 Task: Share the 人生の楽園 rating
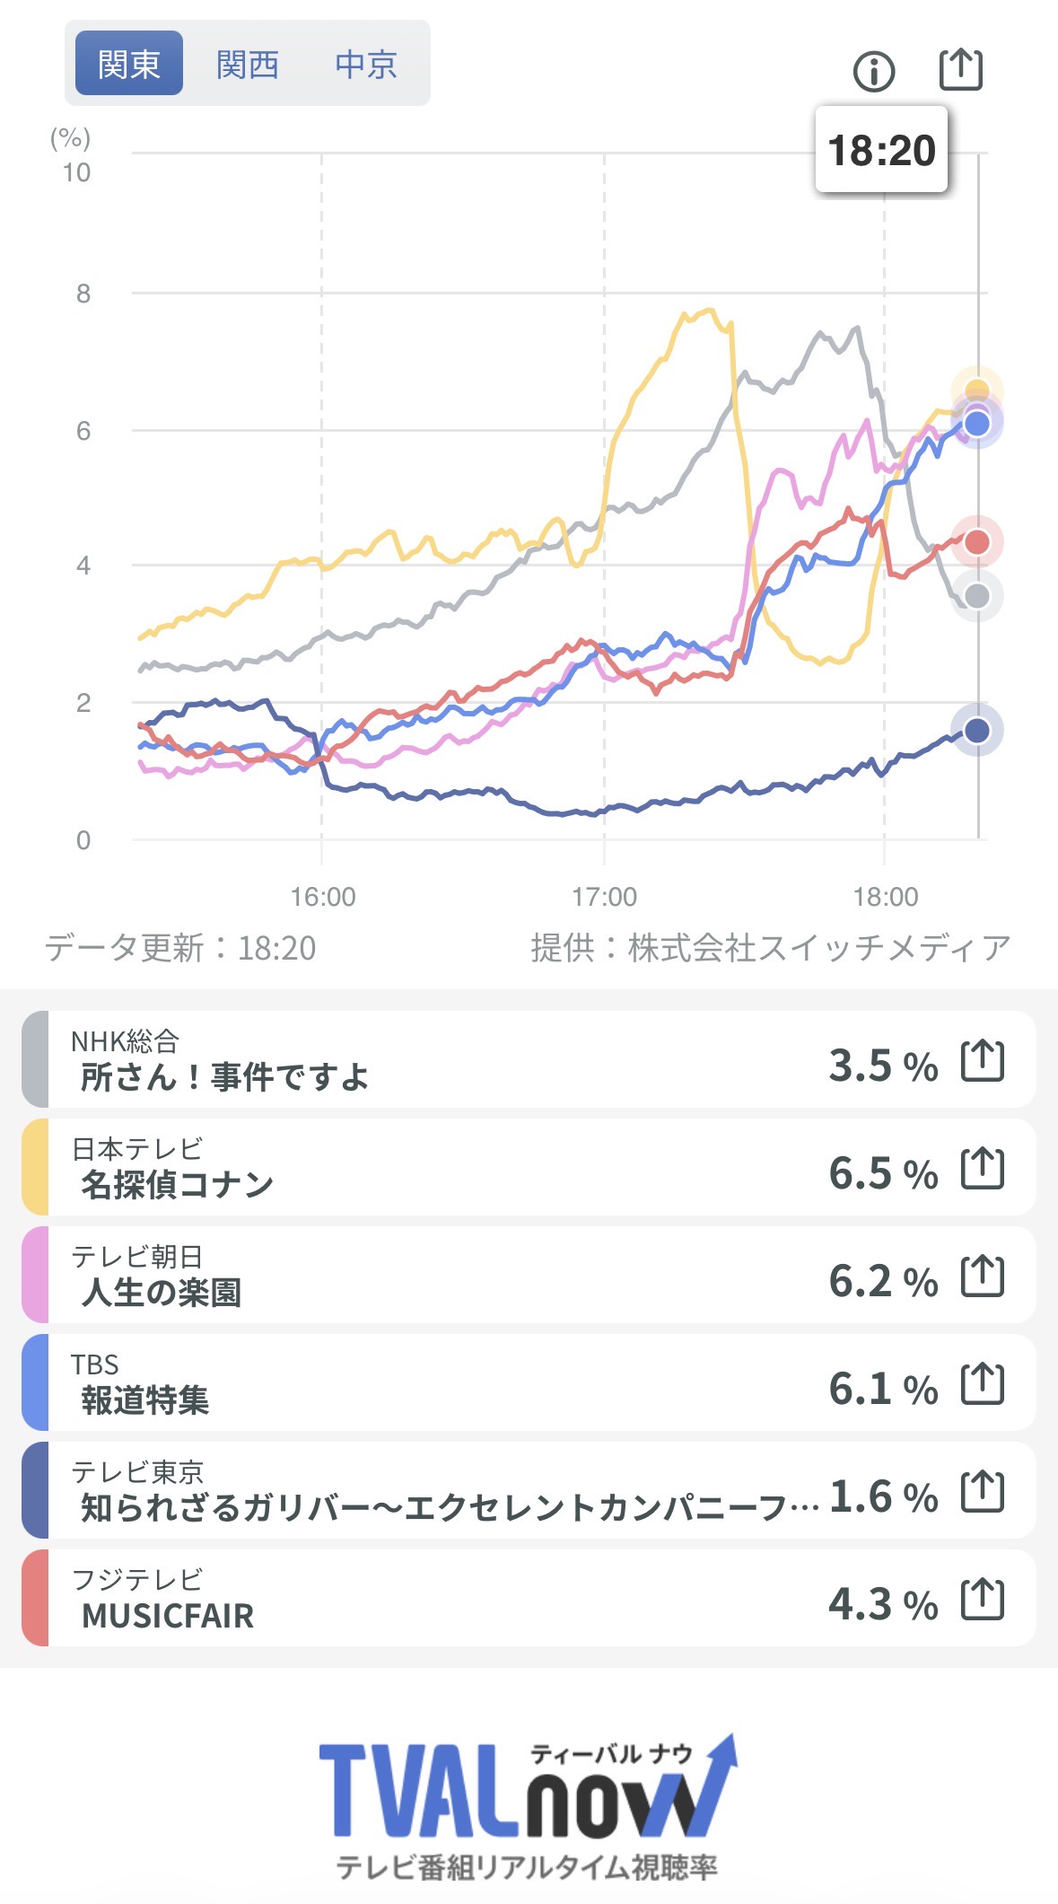[982, 1277]
